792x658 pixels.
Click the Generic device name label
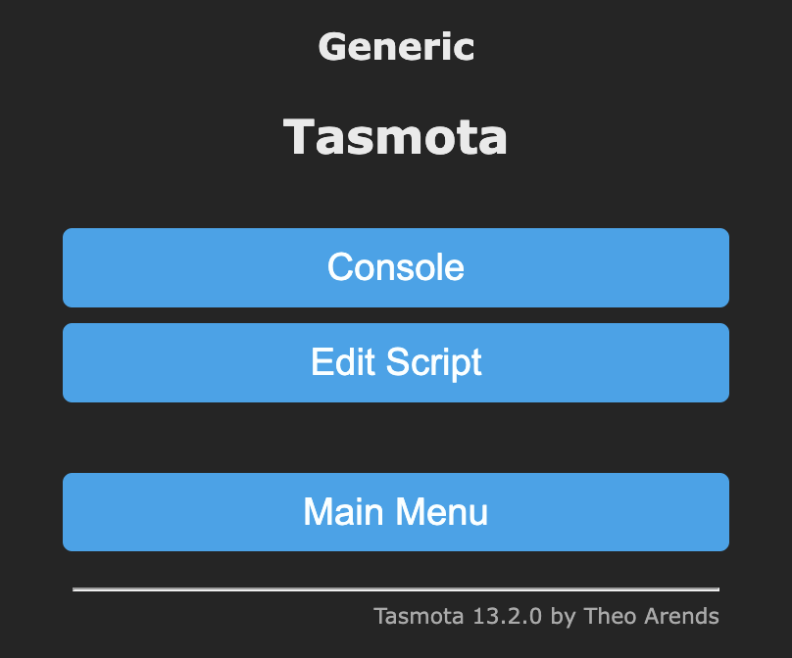tap(396, 45)
